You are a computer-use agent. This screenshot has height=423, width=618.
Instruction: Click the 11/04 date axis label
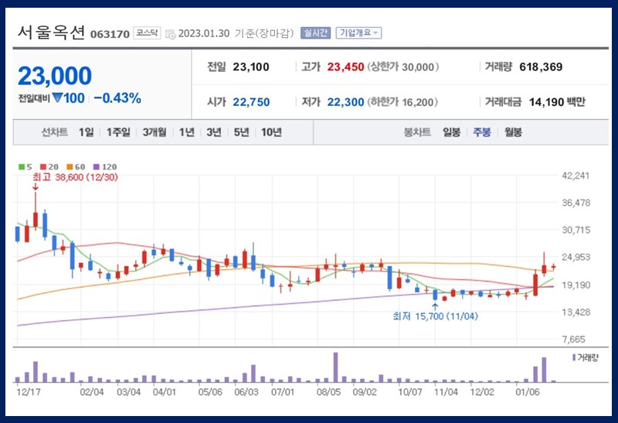point(447,392)
